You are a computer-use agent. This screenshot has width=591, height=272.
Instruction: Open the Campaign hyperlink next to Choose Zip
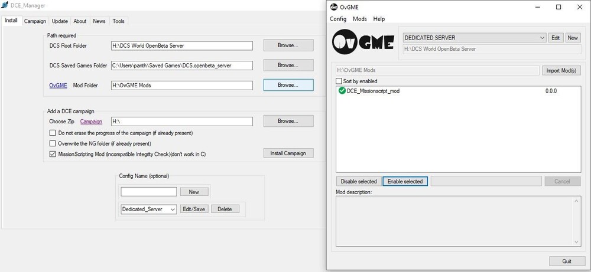coord(91,122)
